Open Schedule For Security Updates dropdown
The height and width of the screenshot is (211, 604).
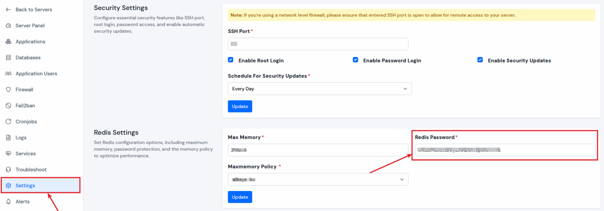point(320,89)
